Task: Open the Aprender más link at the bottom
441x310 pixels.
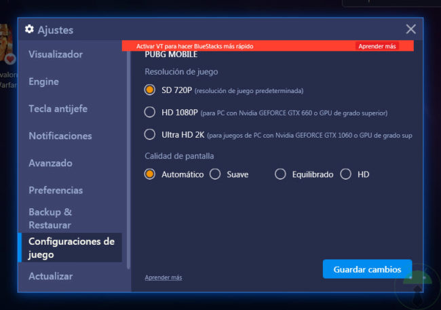Action: coord(164,277)
